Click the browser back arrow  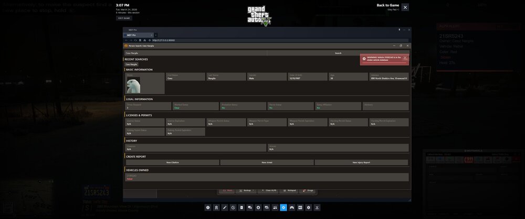(127, 40)
